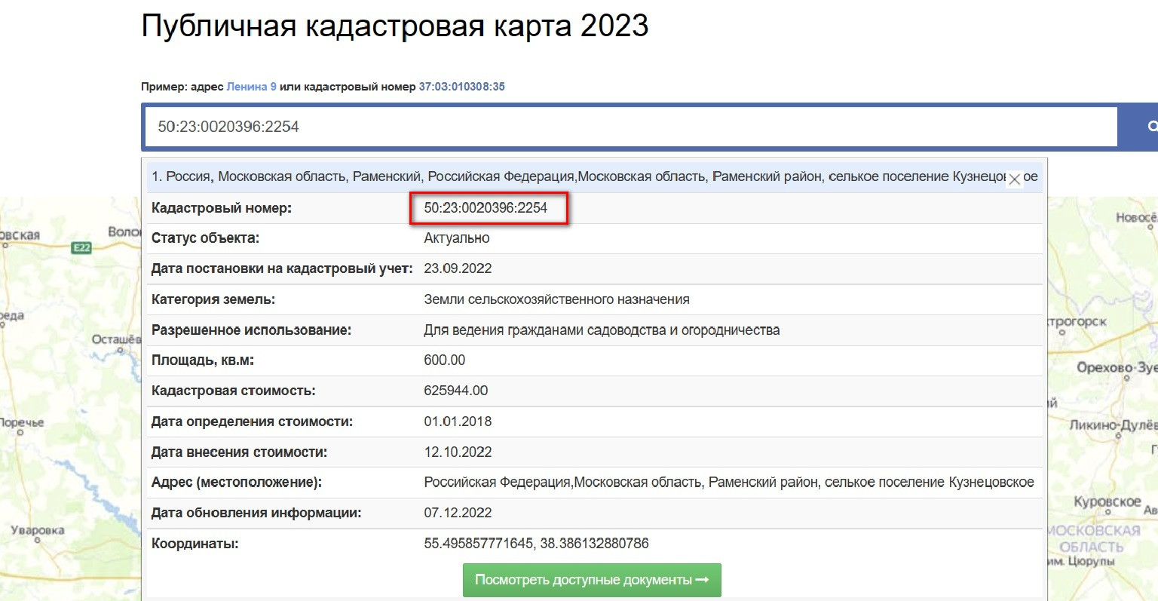This screenshot has width=1158, height=601.
Task: Select the registration date 23.09.2022
Action: click(458, 268)
